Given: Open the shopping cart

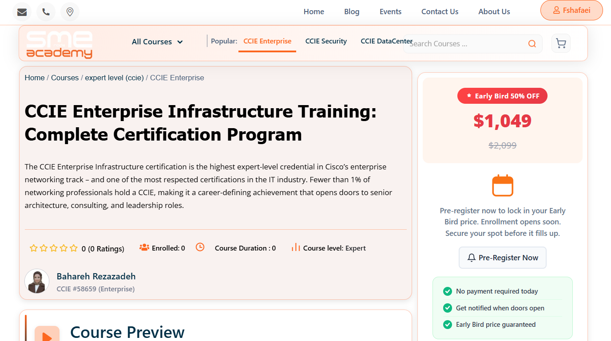Looking at the screenshot, I should [x=561, y=43].
